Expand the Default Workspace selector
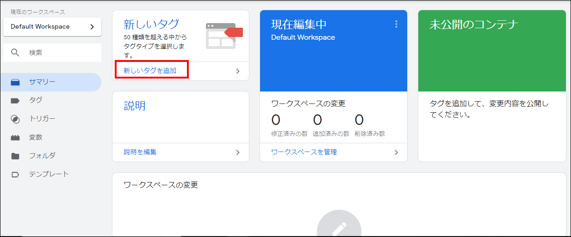 pyautogui.click(x=52, y=27)
